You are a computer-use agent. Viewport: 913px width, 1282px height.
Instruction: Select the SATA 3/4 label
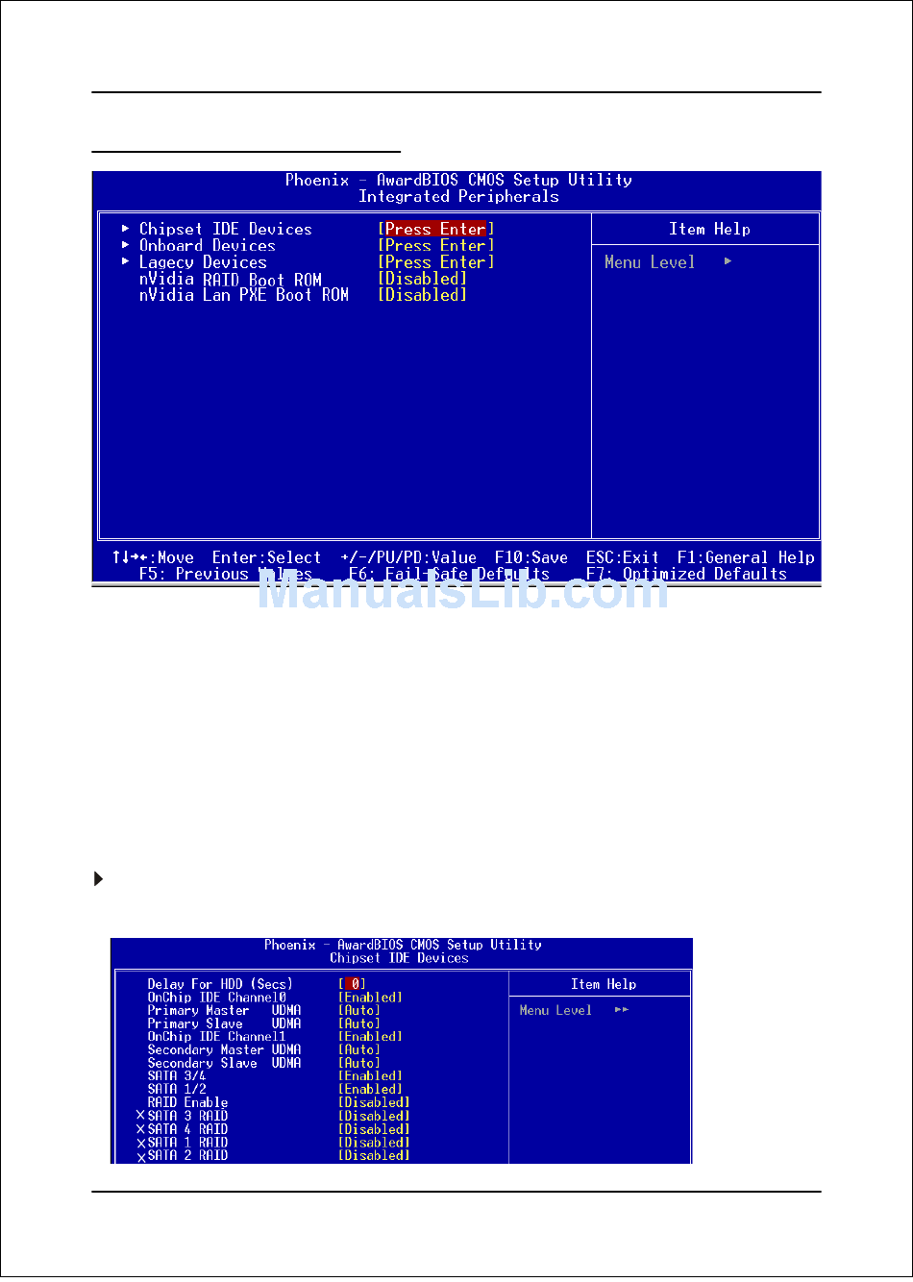click(x=177, y=1076)
